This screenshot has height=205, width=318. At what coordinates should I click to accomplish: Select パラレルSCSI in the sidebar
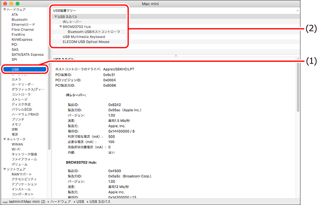click(22, 109)
